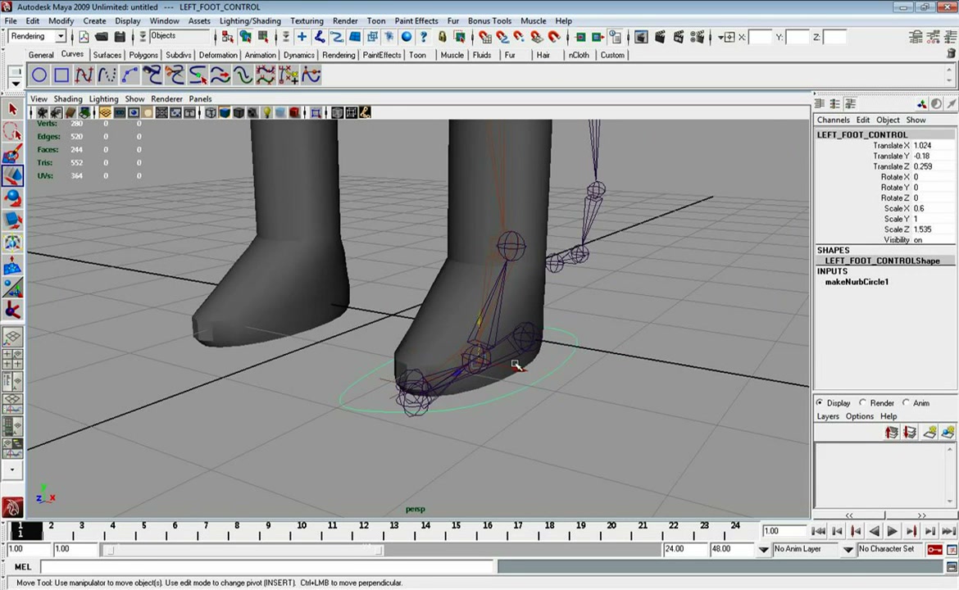Image resolution: width=959 pixels, height=590 pixels.
Task: Activate the Scale tool
Action: 13,220
